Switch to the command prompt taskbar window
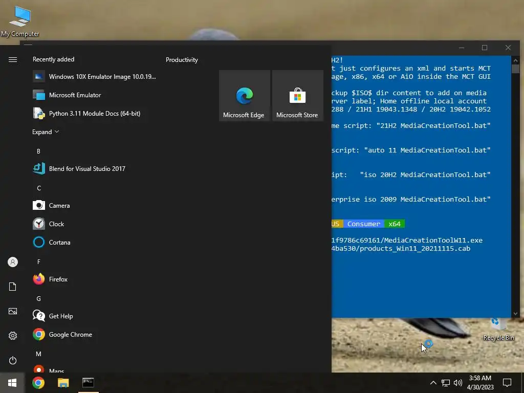The height and width of the screenshot is (393, 524). pos(88,383)
